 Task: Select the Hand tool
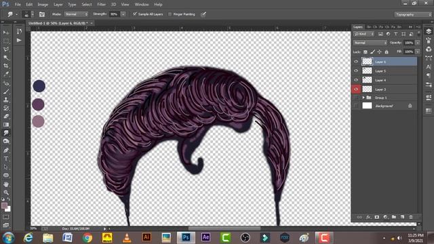(6, 184)
